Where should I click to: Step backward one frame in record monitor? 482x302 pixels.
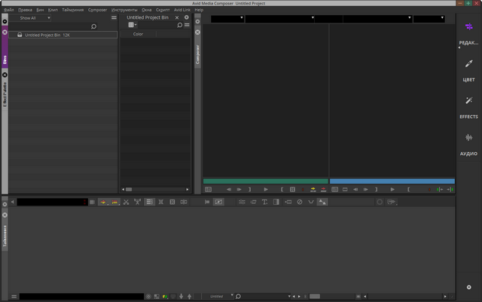[355, 190]
